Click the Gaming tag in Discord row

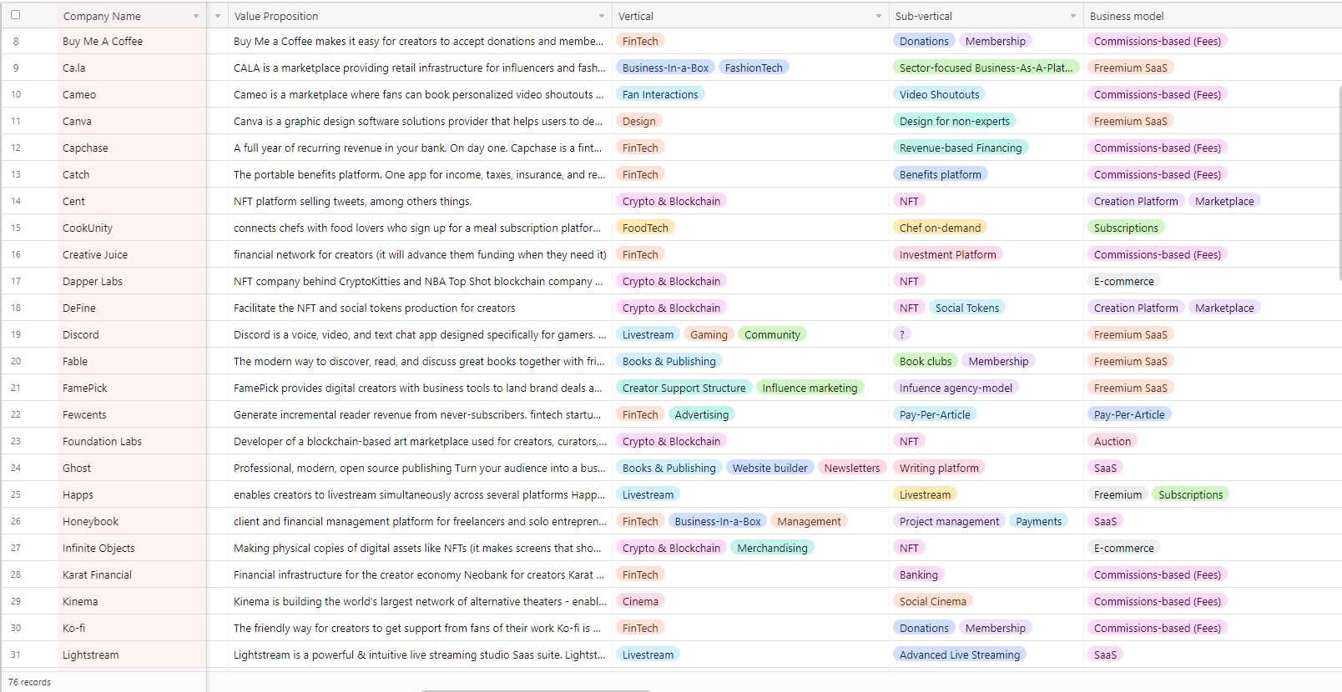(x=709, y=334)
